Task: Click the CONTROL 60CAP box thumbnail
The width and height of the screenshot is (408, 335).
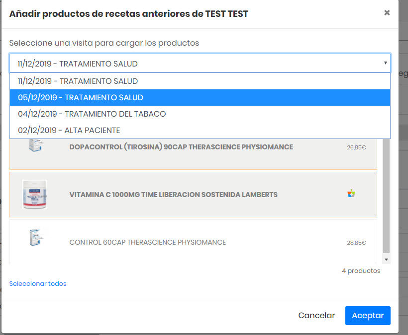Action: [x=36, y=237]
